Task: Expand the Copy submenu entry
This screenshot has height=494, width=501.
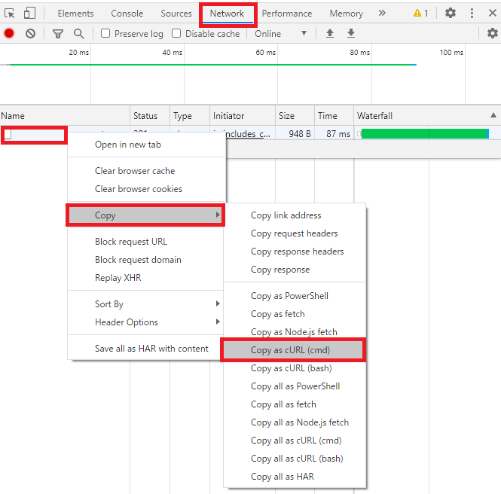Action: click(x=145, y=215)
